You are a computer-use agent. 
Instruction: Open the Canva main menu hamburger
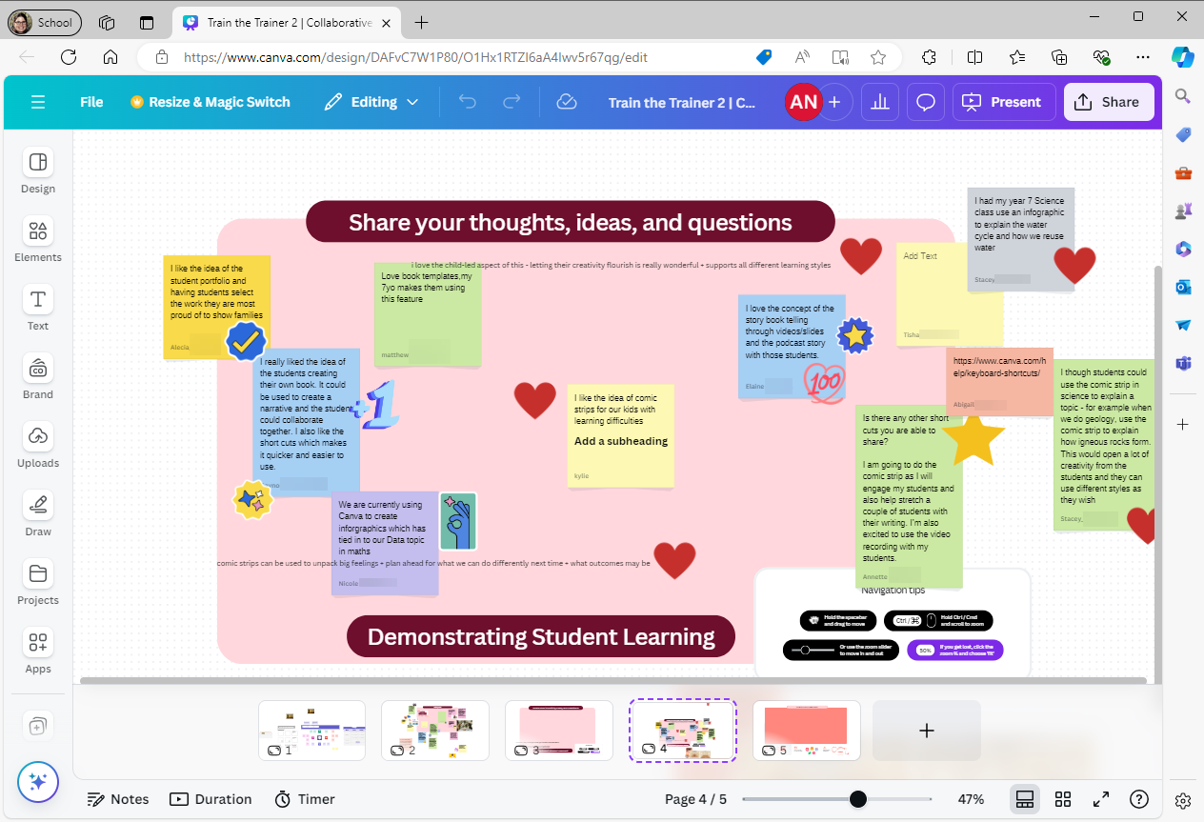coord(38,102)
